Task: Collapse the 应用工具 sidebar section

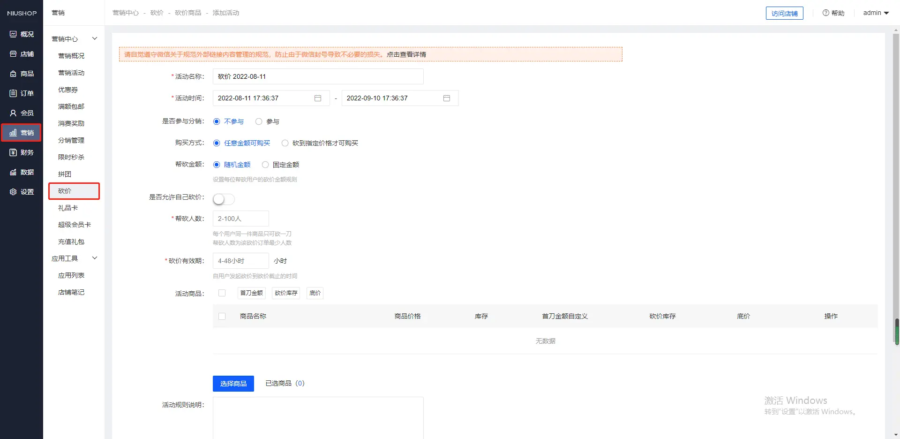Action: tap(95, 258)
